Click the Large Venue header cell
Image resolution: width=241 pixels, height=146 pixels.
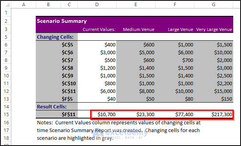(x=180, y=29)
